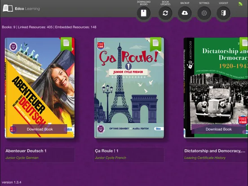This screenshot has width=248, height=186.
Task: Click green ribbon on Dictatorship and Democracy cover
Action: (244, 44)
